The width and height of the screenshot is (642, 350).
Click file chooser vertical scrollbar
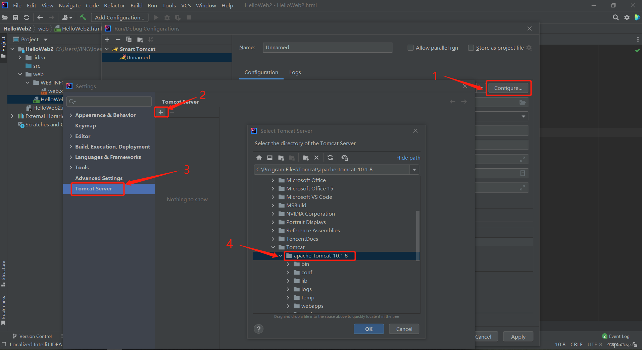(x=418, y=235)
